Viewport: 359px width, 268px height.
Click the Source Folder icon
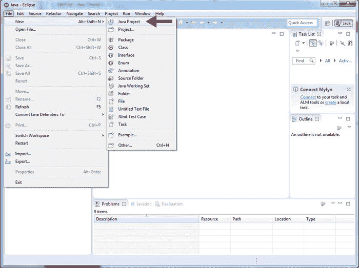(x=111, y=78)
